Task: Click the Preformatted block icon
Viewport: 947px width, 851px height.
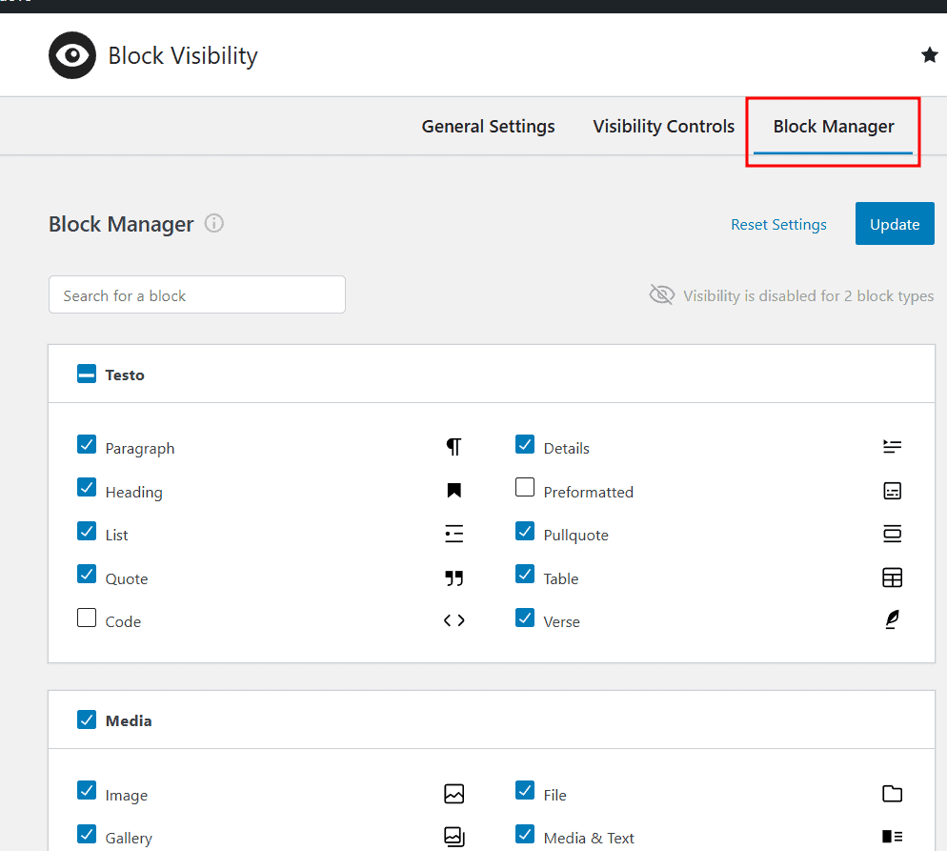Action: [x=892, y=491]
